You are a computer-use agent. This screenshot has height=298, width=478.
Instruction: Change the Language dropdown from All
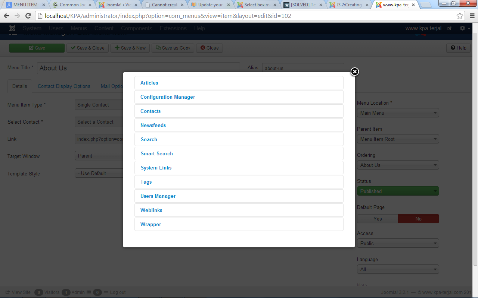click(398, 269)
